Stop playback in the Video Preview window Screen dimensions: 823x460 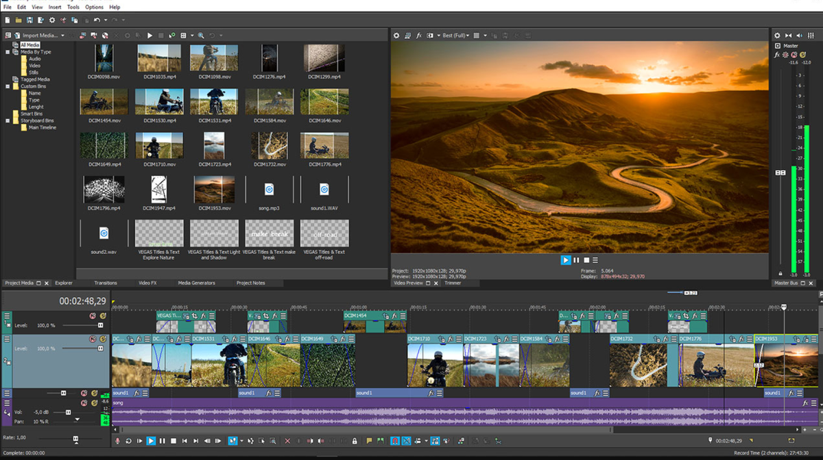(x=586, y=260)
